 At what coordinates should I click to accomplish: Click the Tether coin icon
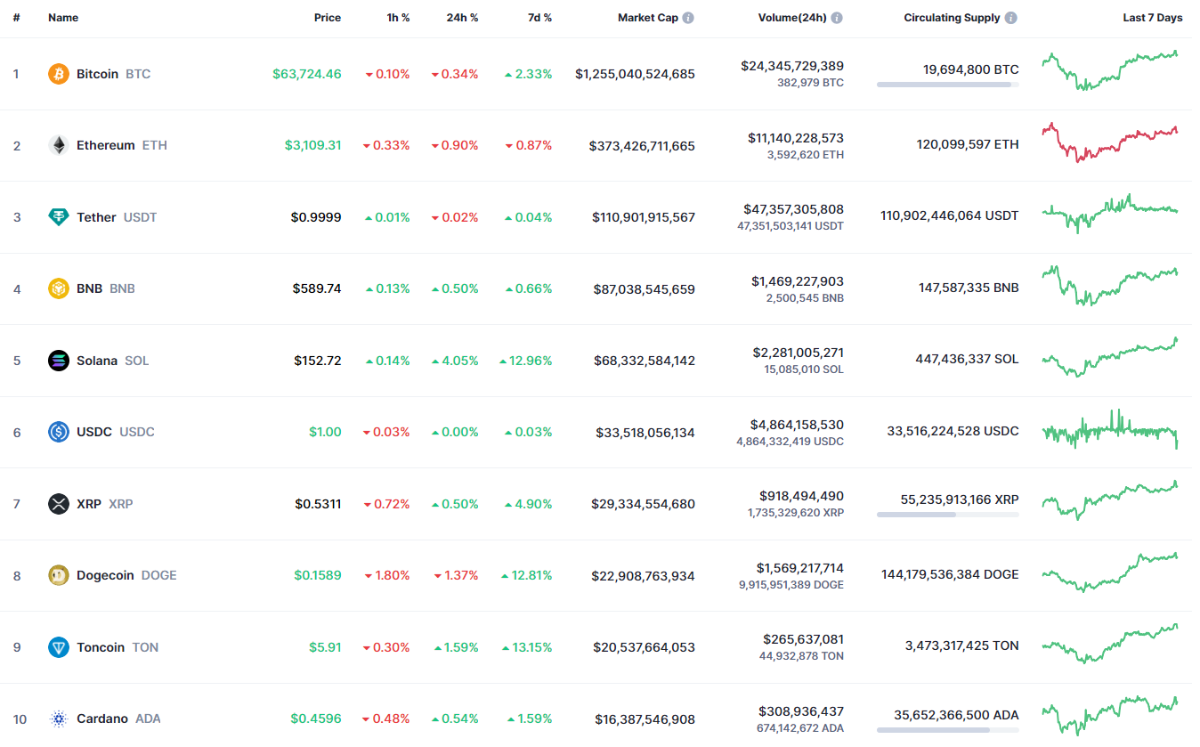(58, 217)
